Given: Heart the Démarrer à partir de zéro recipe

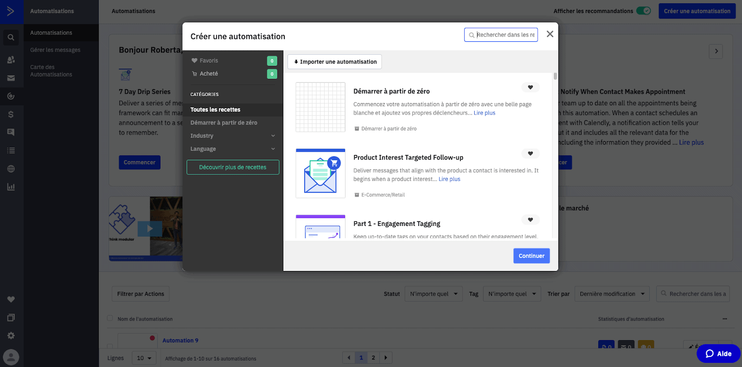Looking at the screenshot, I should pos(530,87).
